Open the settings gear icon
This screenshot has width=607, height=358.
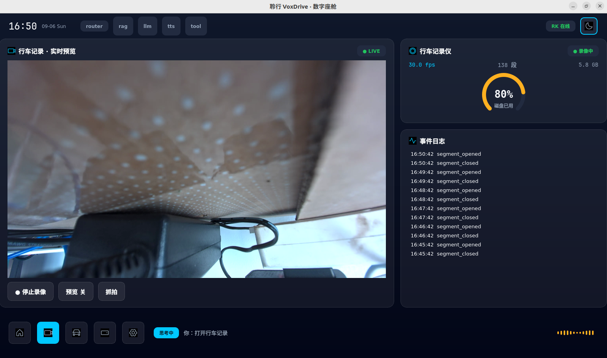tap(133, 333)
